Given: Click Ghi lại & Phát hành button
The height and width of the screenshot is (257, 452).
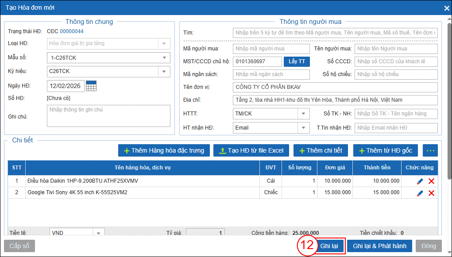Looking at the screenshot, I should point(379,246).
